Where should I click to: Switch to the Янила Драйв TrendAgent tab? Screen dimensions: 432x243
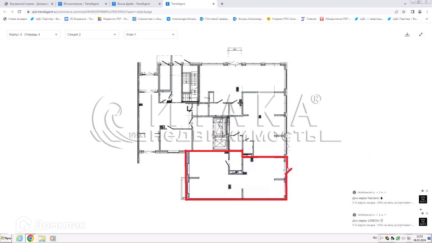[x=136, y=4]
